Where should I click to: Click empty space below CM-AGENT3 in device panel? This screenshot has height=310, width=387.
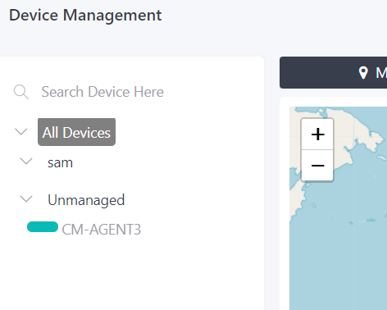coord(131,273)
